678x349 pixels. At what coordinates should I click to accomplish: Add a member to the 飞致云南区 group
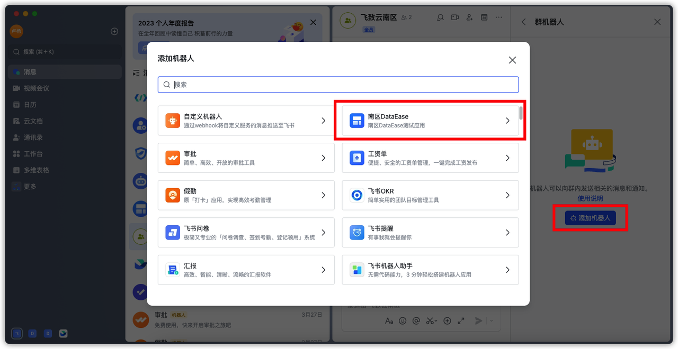[469, 17]
